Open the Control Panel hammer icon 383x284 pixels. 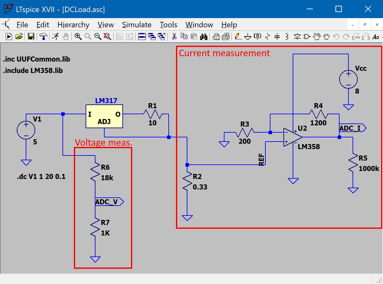[43, 36]
